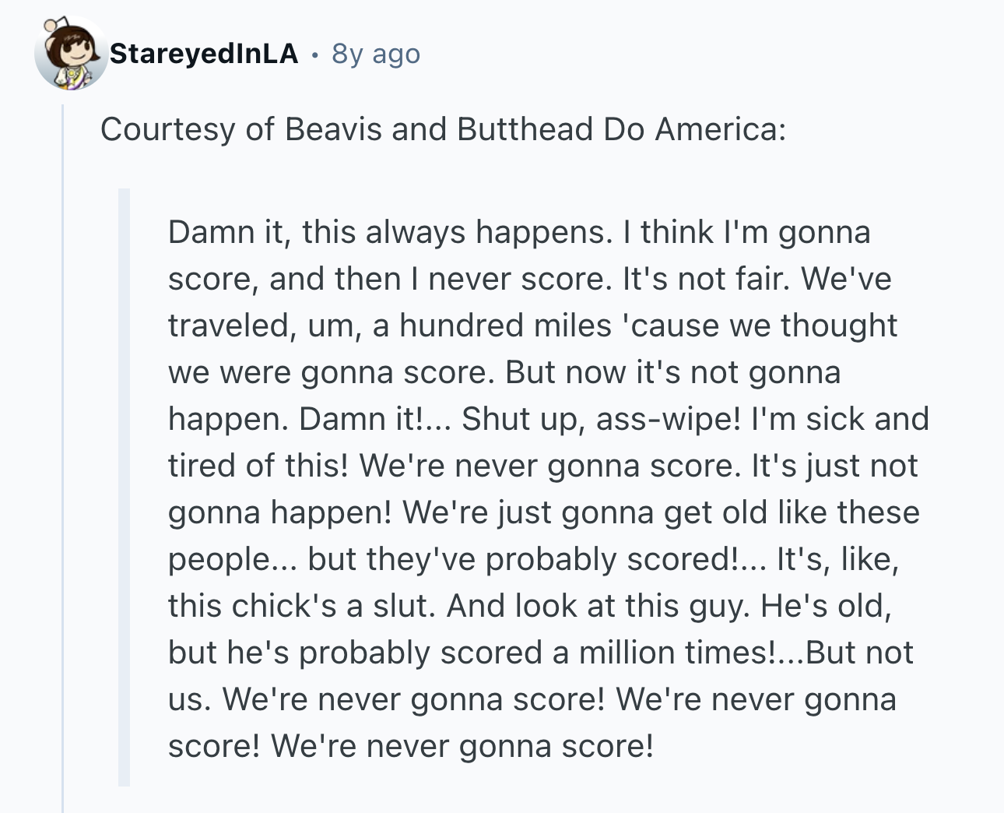This screenshot has width=1004, height=813.
Task: Click the word "Beavis" in the comment
Action: click(333, 129)
